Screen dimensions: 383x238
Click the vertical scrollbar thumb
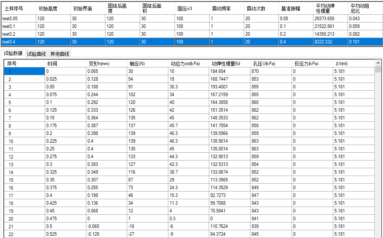378,70
